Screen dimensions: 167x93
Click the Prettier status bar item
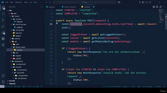coord(157,86)
